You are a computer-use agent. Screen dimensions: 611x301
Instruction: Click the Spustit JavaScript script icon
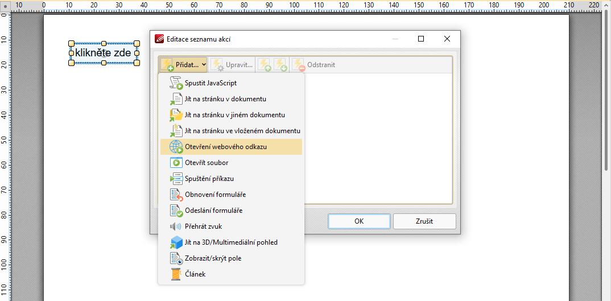[176, 83]
